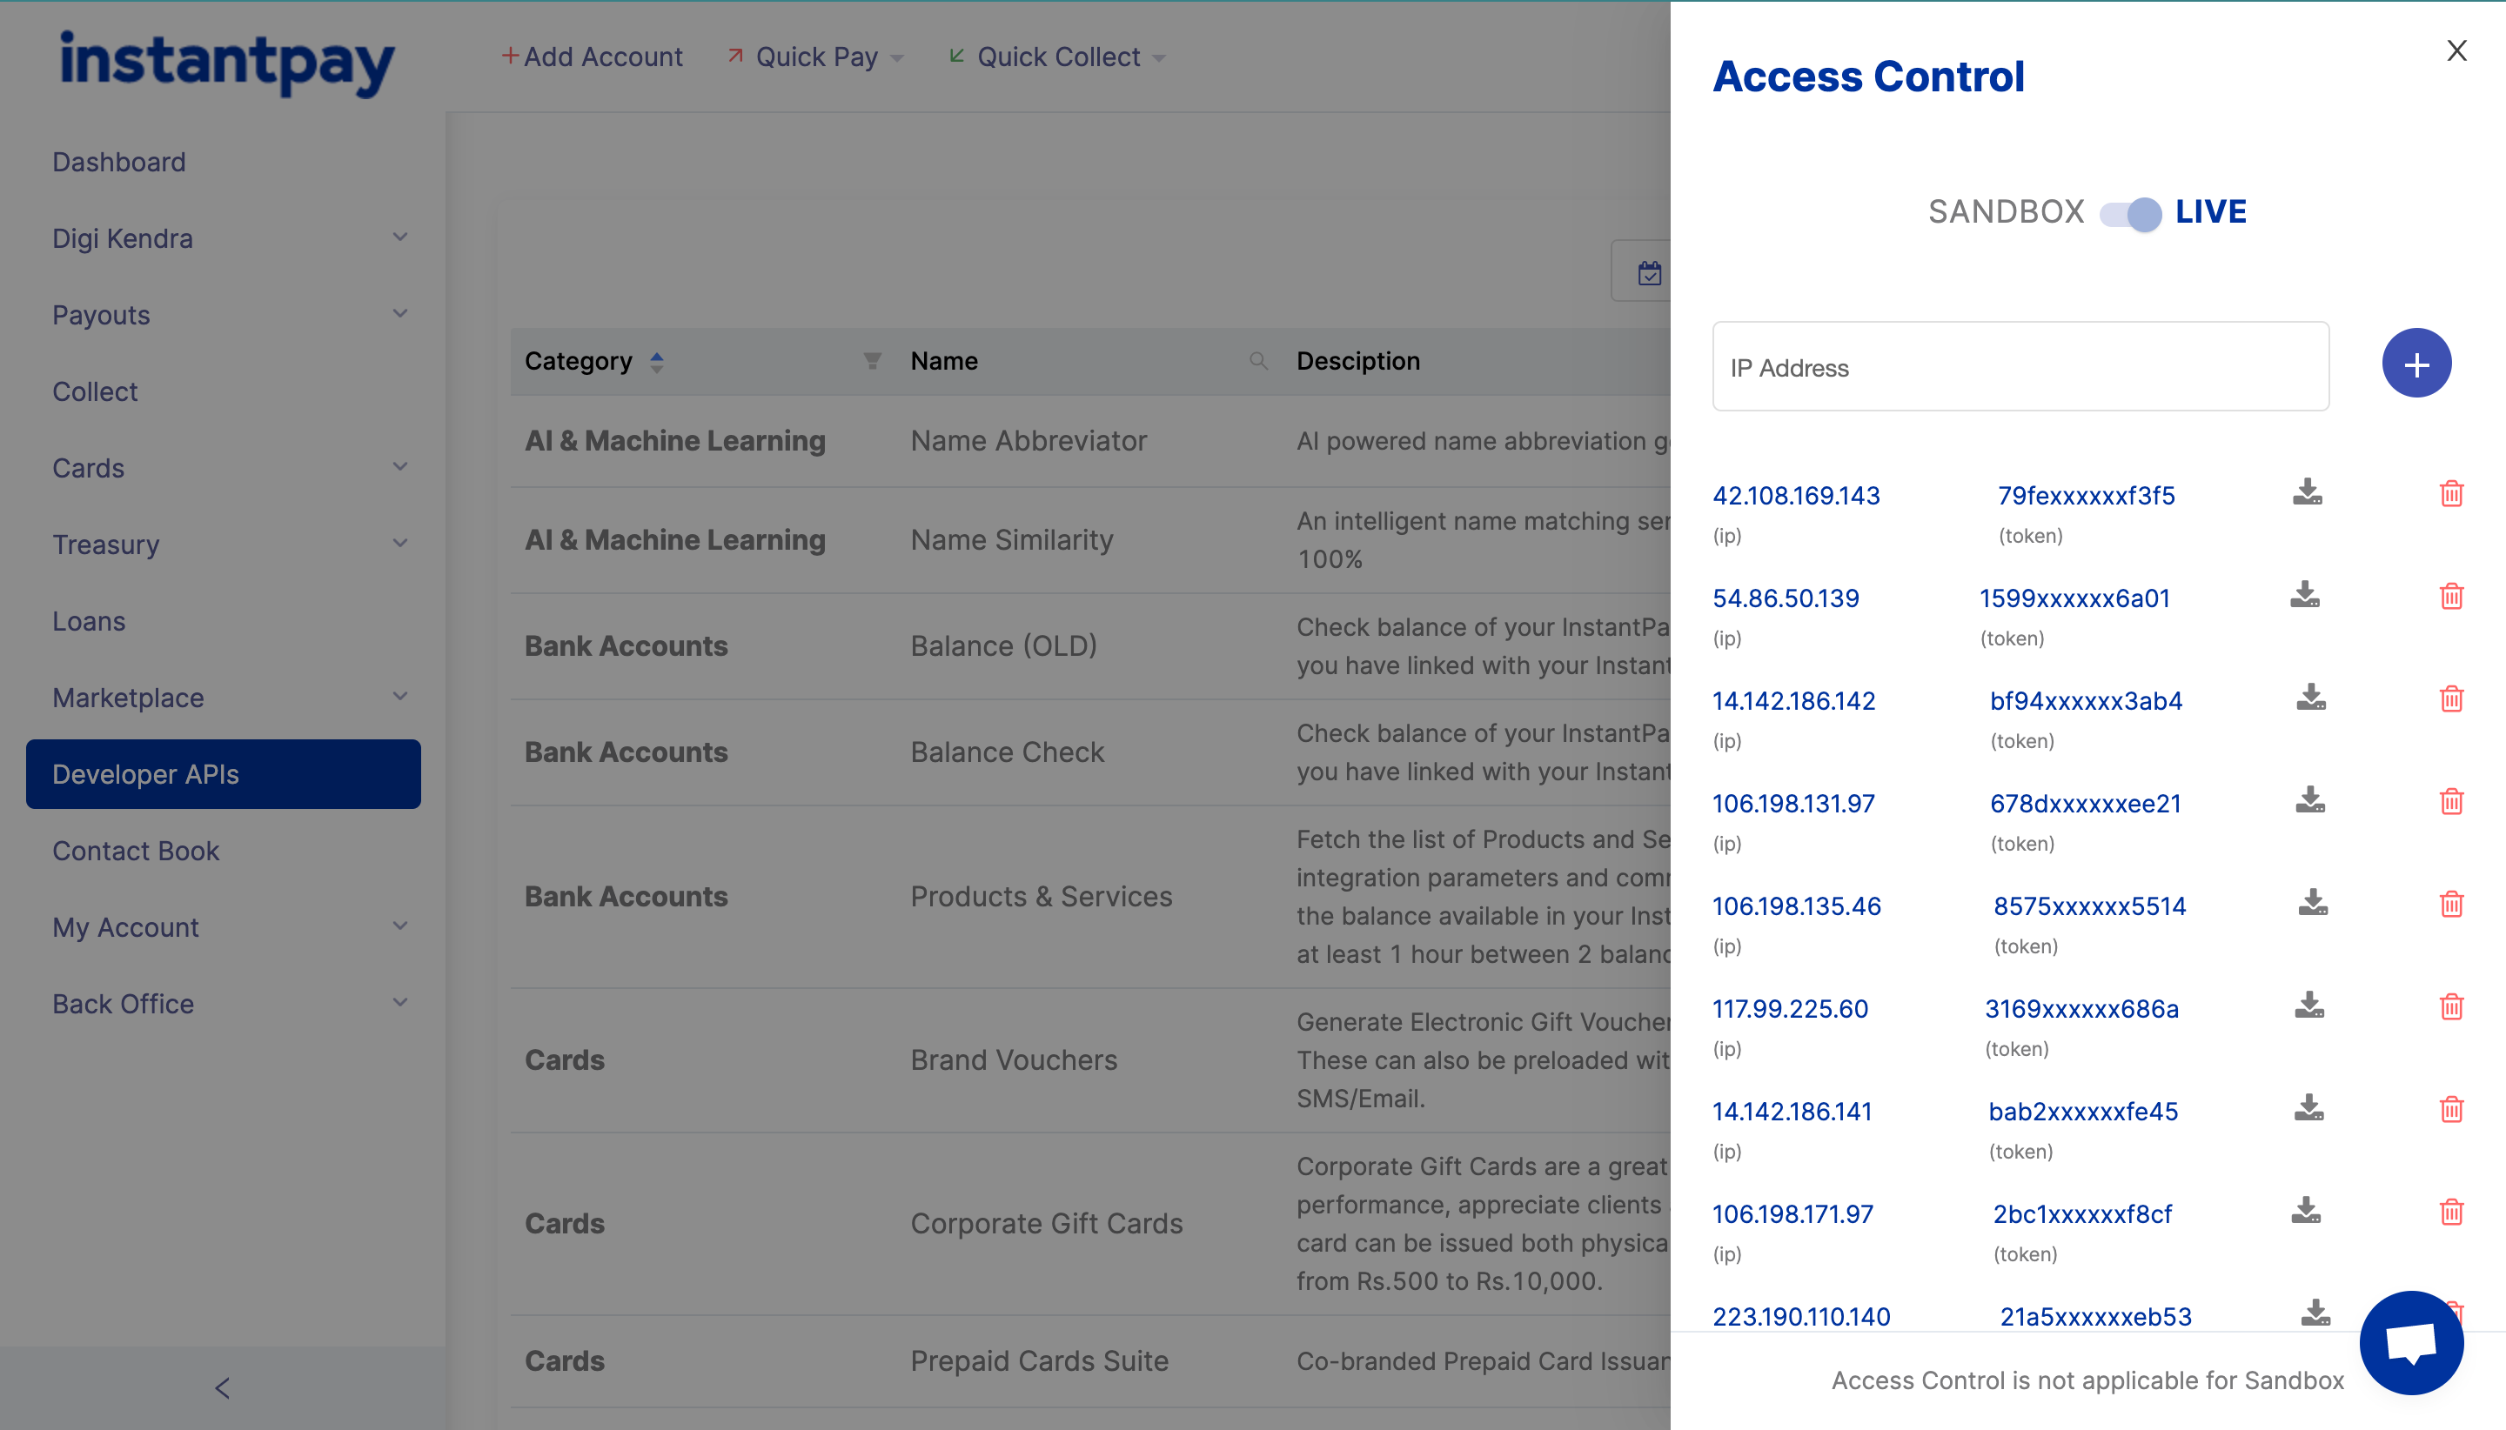Delete the 106.198.131.97 IP entry

[2451, 801]
